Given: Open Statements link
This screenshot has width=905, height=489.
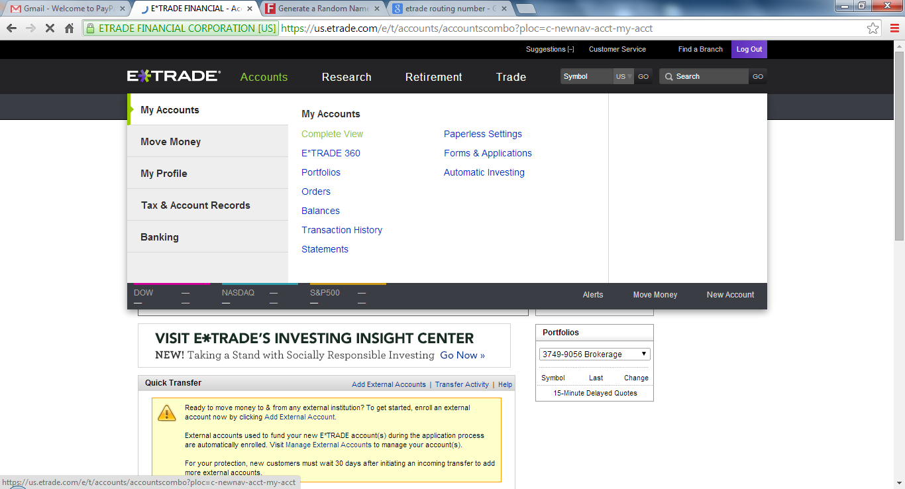Looking at the screenshot, I should coord(325,249).
